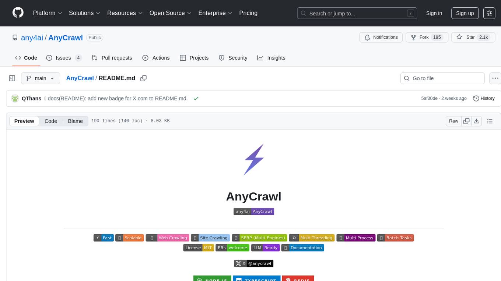Switch to the Blame view
Screen dimensions: 501x281
pyautogui.click(x=76, y=121)
